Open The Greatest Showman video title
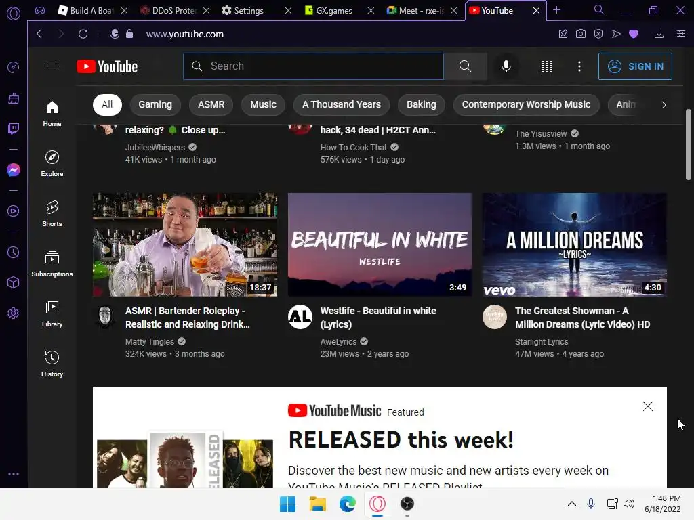Viewport: 694px width, 520px height. click(582, 318)
